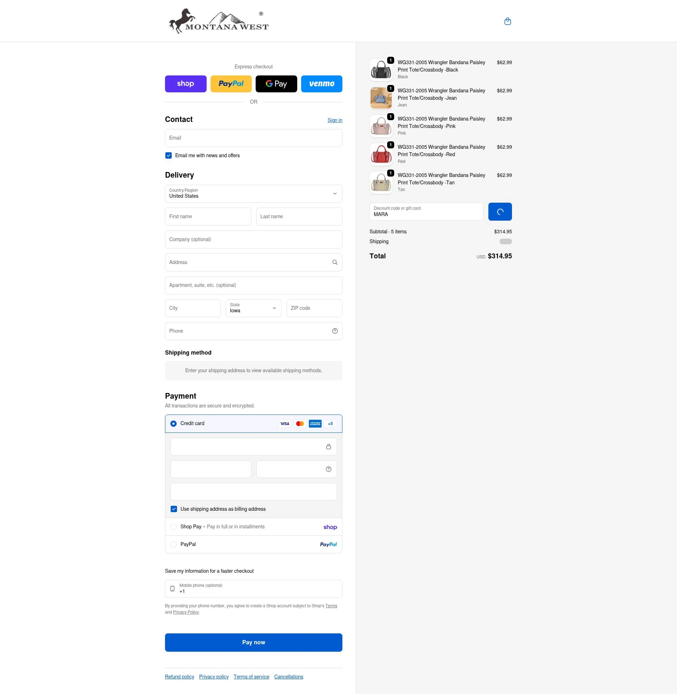Open the security code help icon
Image resolution: width=677 pixels, height=694 pixels.
(328, 469)
